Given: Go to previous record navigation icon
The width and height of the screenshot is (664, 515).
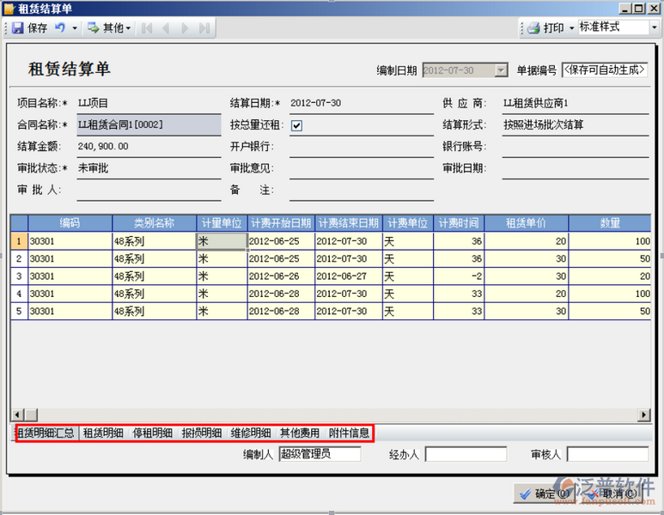Looking at the screenshot, I should point(166,28).
